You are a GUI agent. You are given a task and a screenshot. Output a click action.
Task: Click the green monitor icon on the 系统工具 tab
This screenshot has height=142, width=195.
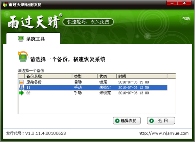(x=21, y=39)
